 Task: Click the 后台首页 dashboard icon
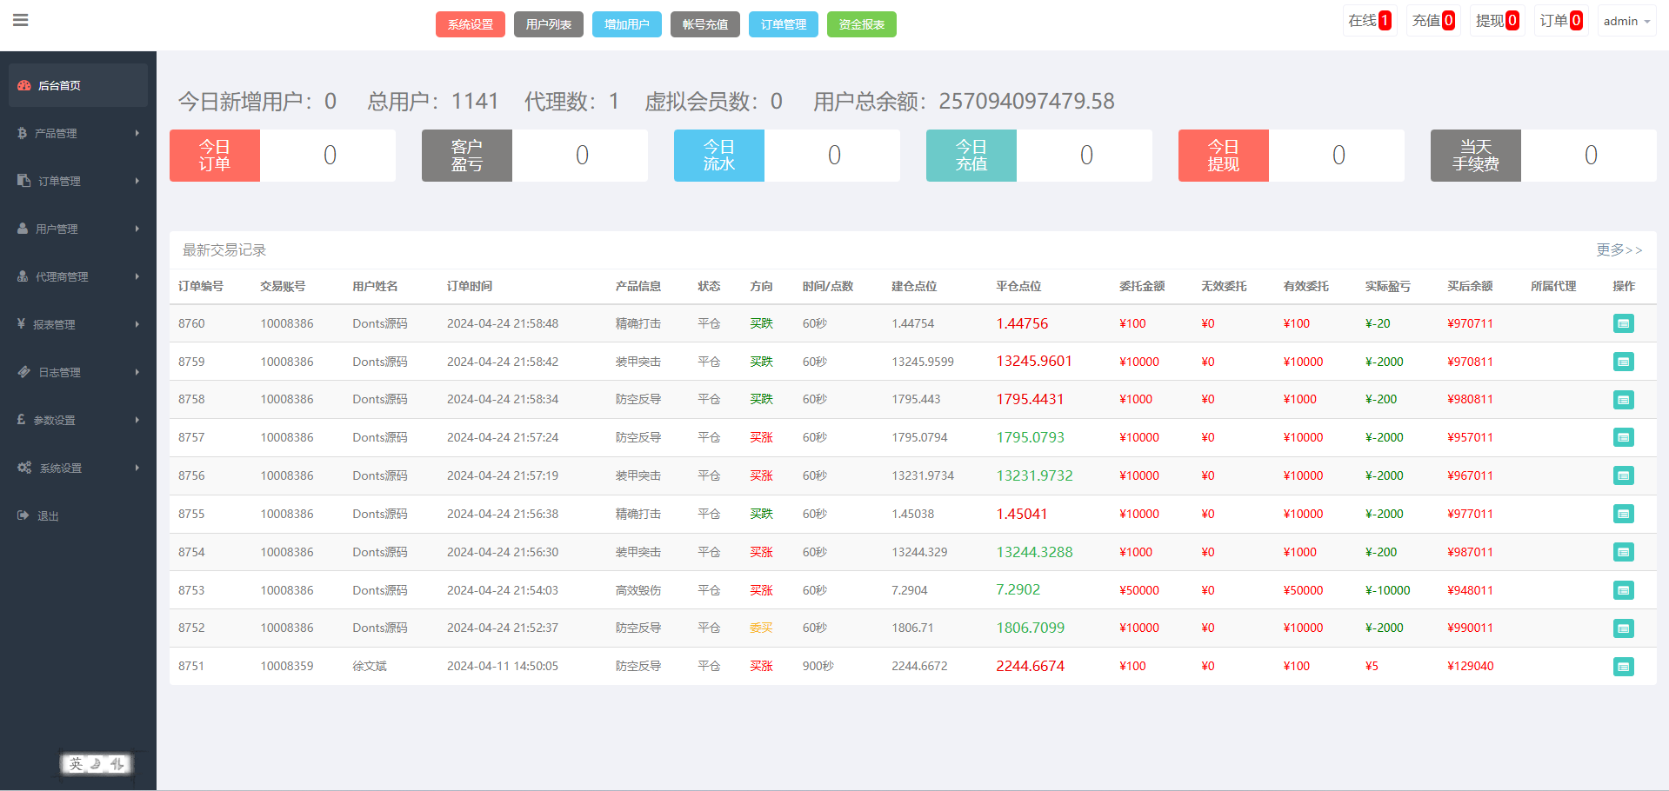tap(24, 85)
